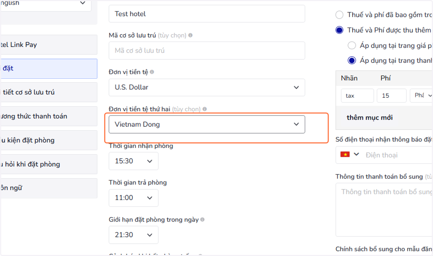
Task: Click 'Số điện thoại nhận thông báo' label
Action: pos(384,140)
